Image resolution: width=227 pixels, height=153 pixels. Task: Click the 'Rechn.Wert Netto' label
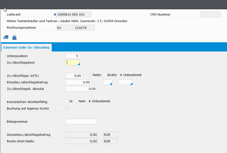(x=20, y=141)
